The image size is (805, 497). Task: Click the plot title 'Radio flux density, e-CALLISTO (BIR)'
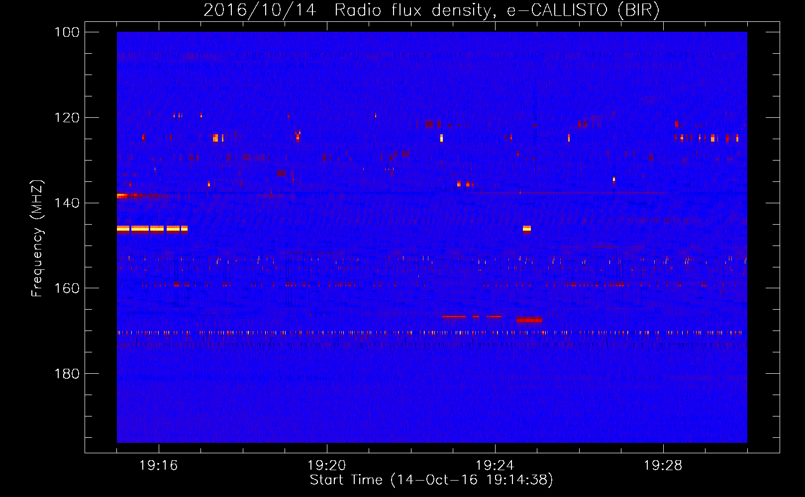(x=497, y=10)
